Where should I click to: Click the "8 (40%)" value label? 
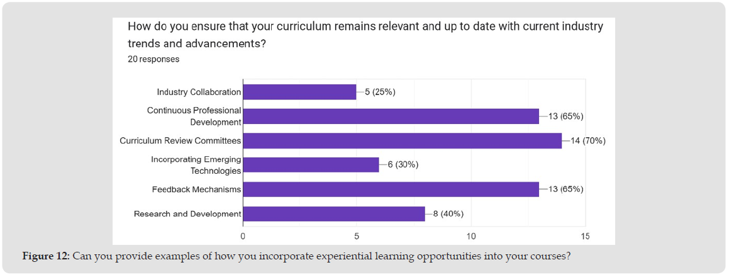coord(448,213)
